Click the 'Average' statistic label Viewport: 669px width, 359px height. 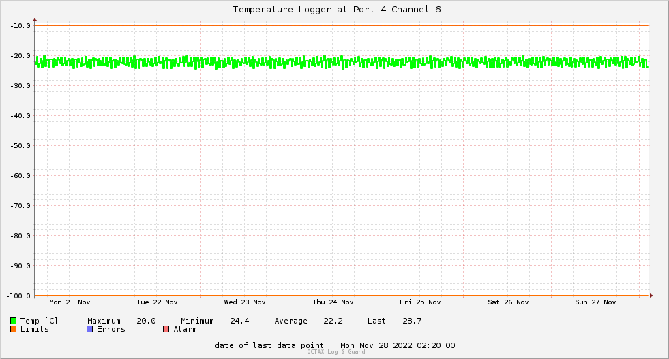pyautogui.click(x=291, y=321)
